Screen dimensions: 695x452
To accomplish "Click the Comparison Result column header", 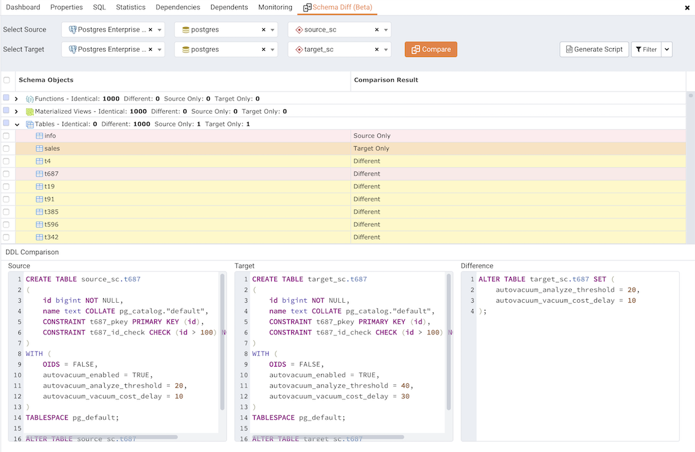I will pos(386,80).
